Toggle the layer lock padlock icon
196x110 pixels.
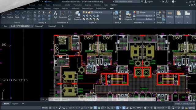[89, 12]
